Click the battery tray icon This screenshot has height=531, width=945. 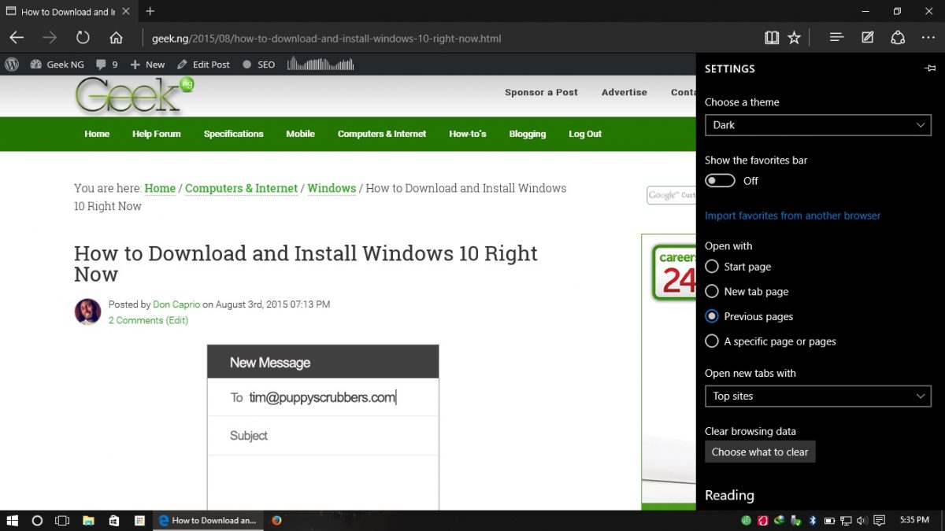pos(828,520)
